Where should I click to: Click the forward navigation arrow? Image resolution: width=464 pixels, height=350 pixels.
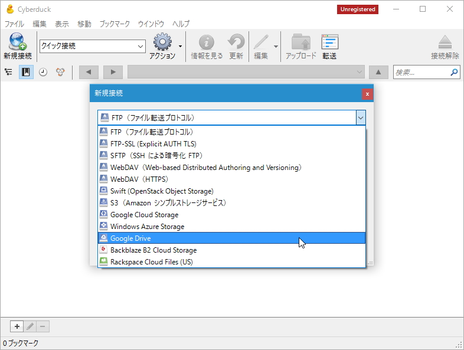113,72
